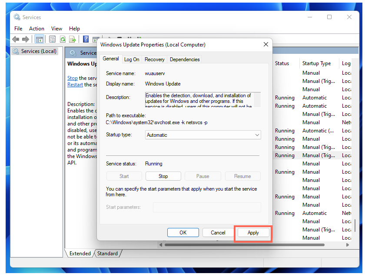This screenshot has width=365, height=277.
Task: Click the 'wuauserv' service name text
Action: [155, 73]
